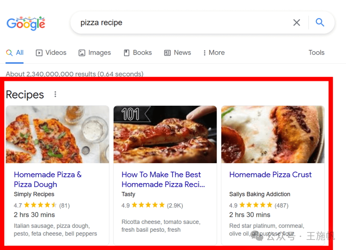Switch to the Images tab
This screenshot has width=346, height=250.
click(x=95, y=52)
